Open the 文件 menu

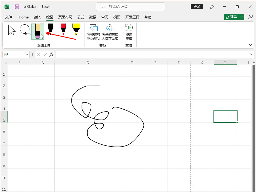tap(9, 17)
